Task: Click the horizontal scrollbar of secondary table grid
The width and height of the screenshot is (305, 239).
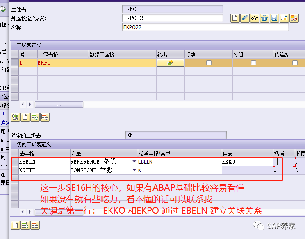Action: tap(59, 105)
